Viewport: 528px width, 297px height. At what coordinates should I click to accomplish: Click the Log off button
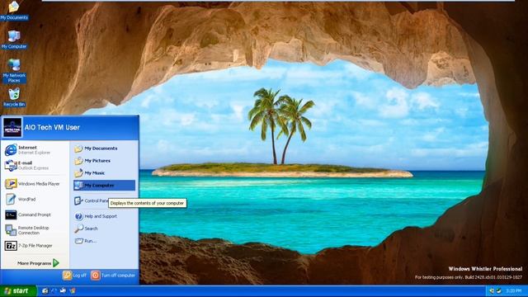click(75, 276)
